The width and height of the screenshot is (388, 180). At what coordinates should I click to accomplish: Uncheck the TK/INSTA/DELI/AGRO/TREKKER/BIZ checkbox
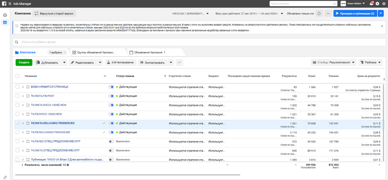tap(17, 123)
